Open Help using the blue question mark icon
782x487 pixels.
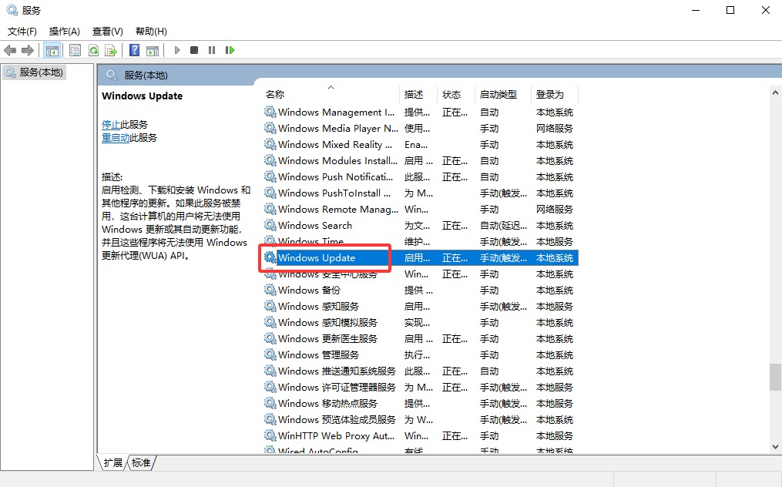[x=133, y=50]
